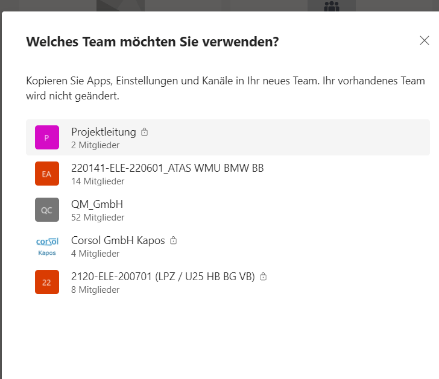The width and height of the screenshot is (439, 379).
Task: Click the people icon in the background window
Action: pos(332,6)
